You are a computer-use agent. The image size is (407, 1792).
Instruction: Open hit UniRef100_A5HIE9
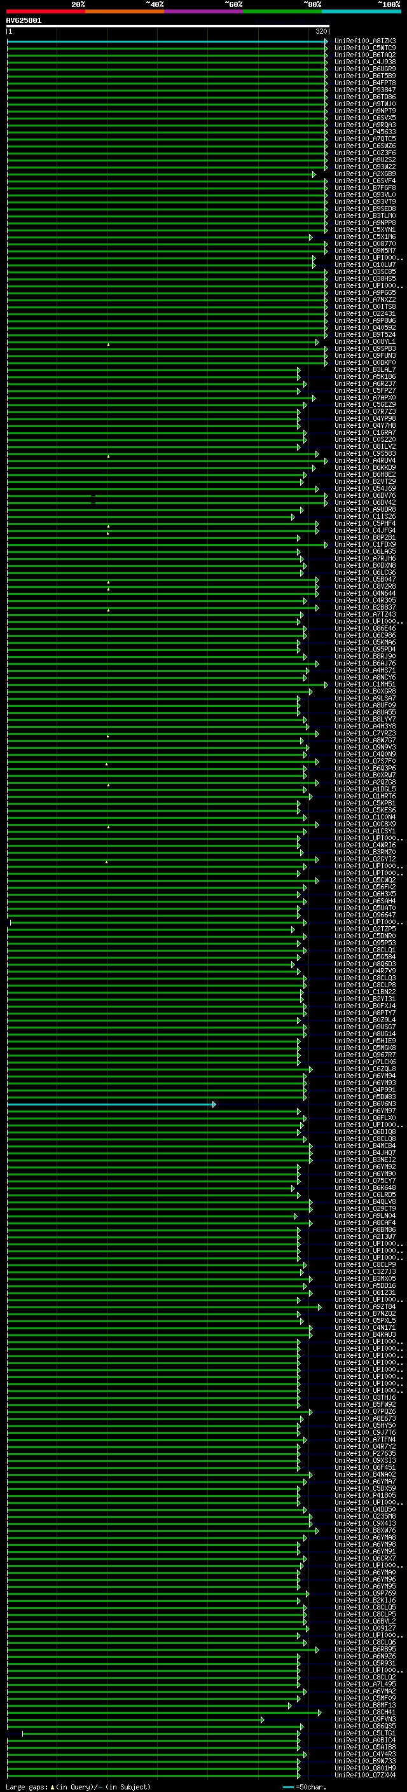tap(365, 1041)
